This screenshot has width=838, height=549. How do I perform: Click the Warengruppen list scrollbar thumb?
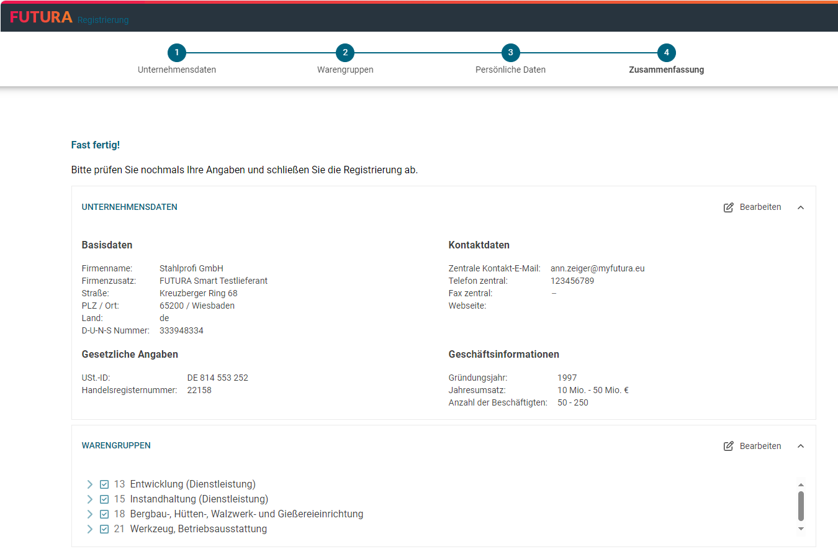(x=801, y=506)
